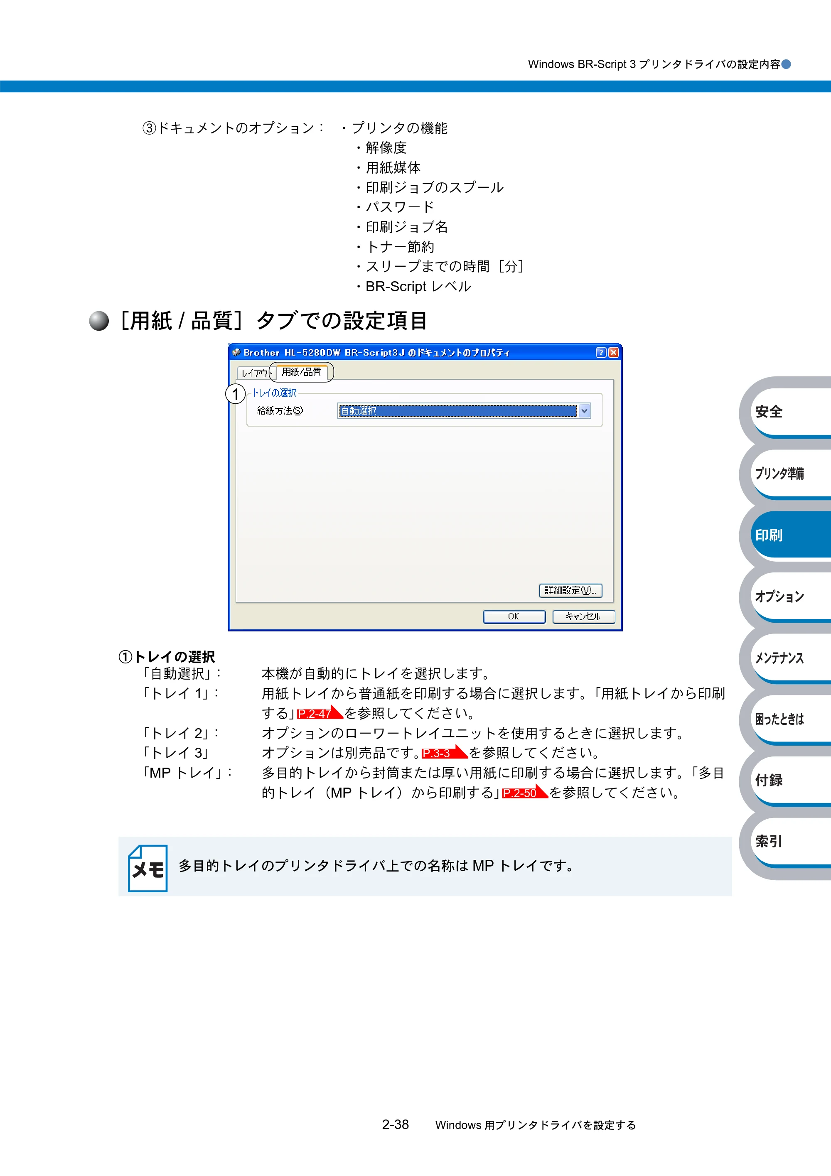Click the 「トレイ 2」 label

[x=179, y=733]
